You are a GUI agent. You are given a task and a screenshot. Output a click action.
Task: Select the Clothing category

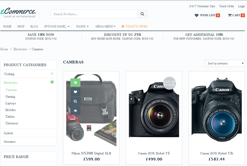click(9, 74)
